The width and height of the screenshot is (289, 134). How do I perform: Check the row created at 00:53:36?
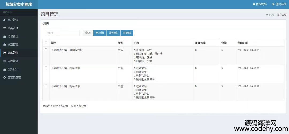click(x=46, y=68)
